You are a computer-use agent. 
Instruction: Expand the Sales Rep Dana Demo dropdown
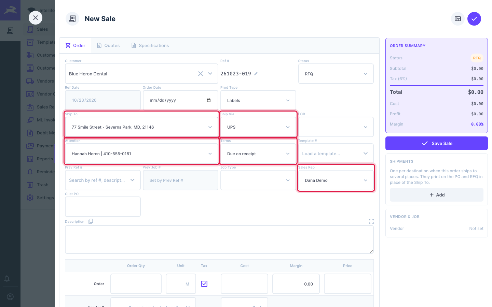336,180
